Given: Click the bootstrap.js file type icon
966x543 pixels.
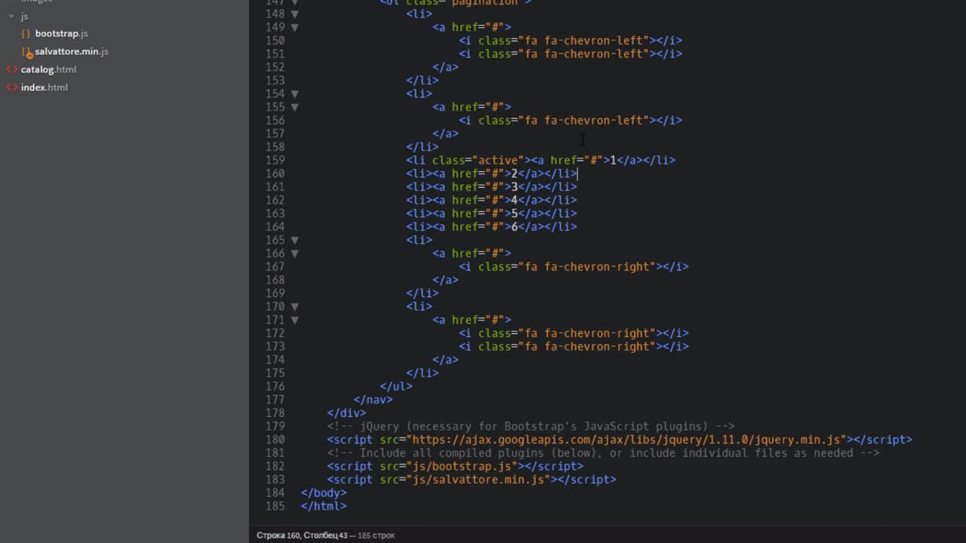Looking at the screenshot, I should tap(26, 34).
